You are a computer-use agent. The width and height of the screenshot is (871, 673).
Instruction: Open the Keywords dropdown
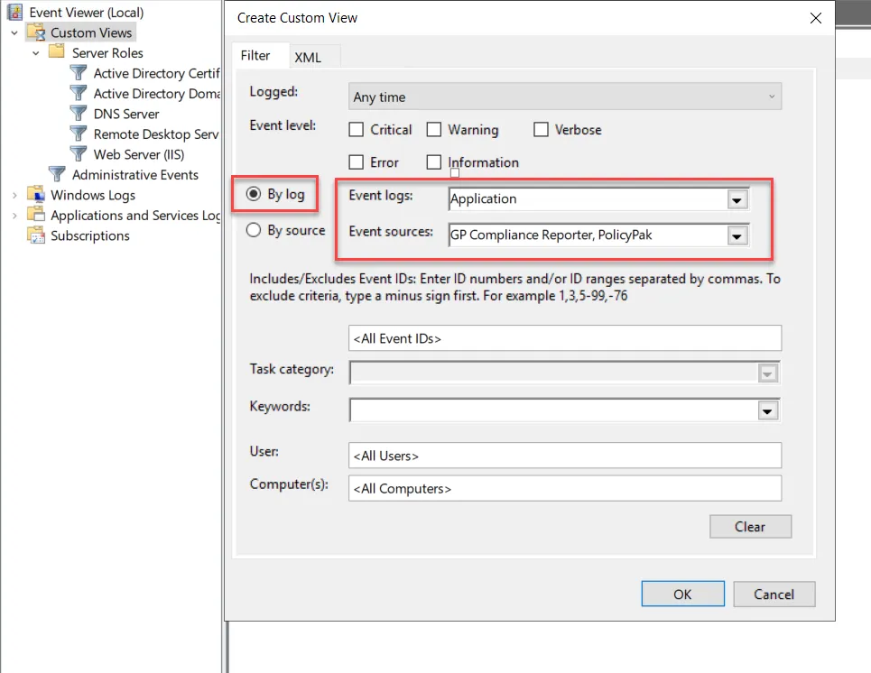pyautogui.click(x=767, y=410)
